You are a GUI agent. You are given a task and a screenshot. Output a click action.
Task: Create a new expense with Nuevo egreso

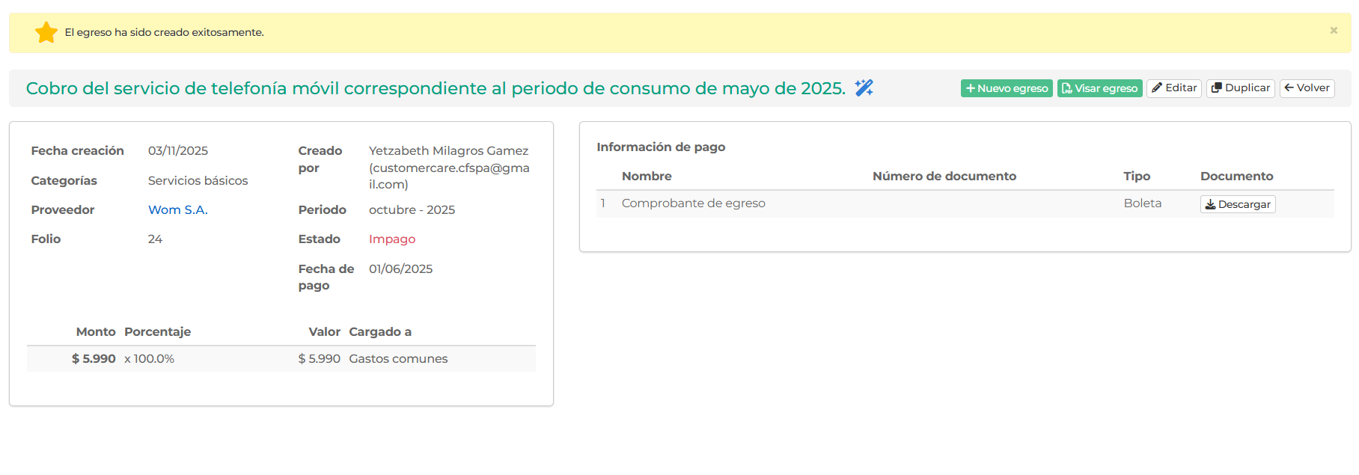tap(1006, 88)
